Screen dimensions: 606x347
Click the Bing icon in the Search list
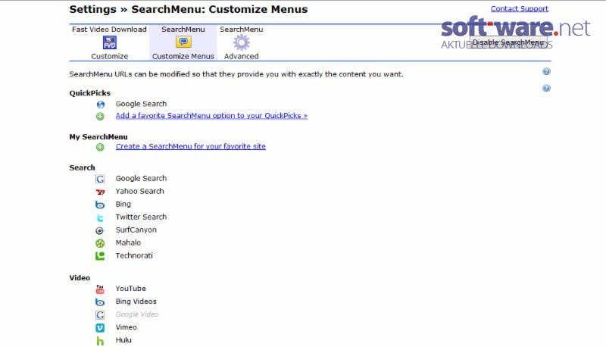(x=100, y=205)
